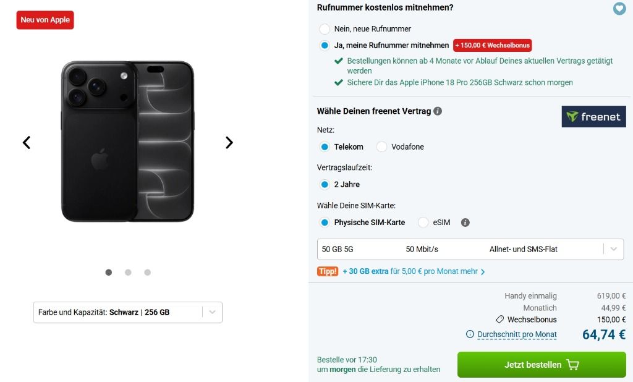Expand the 50 GB 5G tariff dropdown
This screenshot has width=633, height=382.
click(x=470, y=249)
